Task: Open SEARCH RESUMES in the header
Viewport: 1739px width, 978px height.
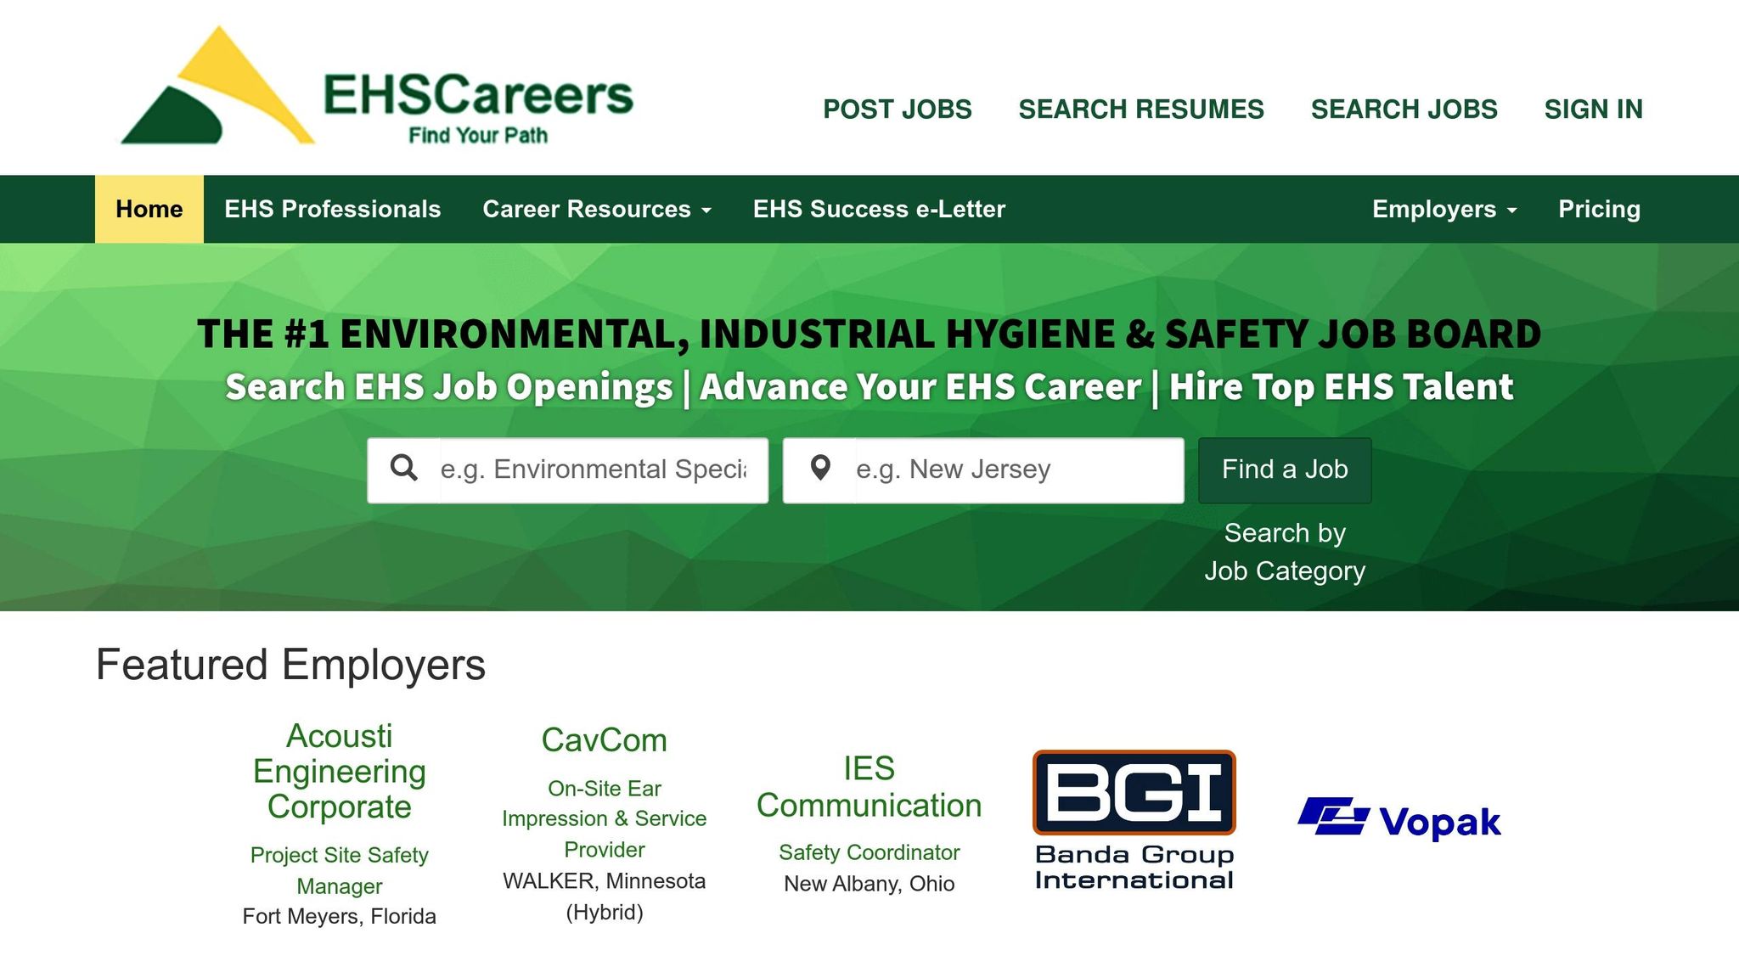Action: 1140,109
